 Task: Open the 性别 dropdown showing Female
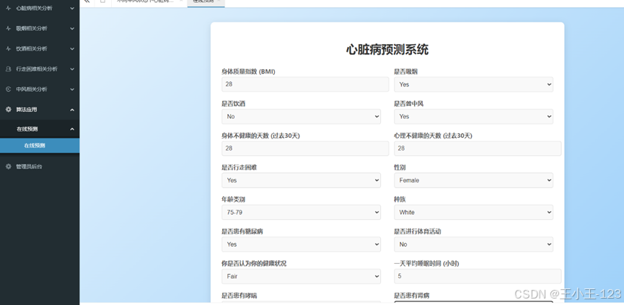pyautogui.click(x=473, y=180)
